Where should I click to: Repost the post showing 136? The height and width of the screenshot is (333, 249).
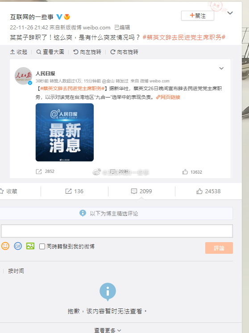(74, 191)
